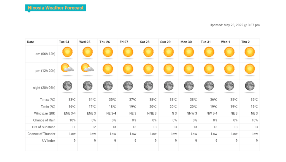This screenshot has width=286, height=162.
Task: Select the Sat 28 column header
Action: click(145, 42)
